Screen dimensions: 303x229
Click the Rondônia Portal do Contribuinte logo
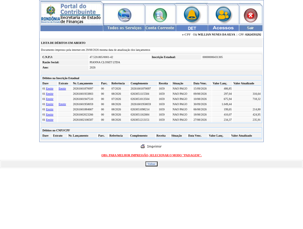[72, 14]
